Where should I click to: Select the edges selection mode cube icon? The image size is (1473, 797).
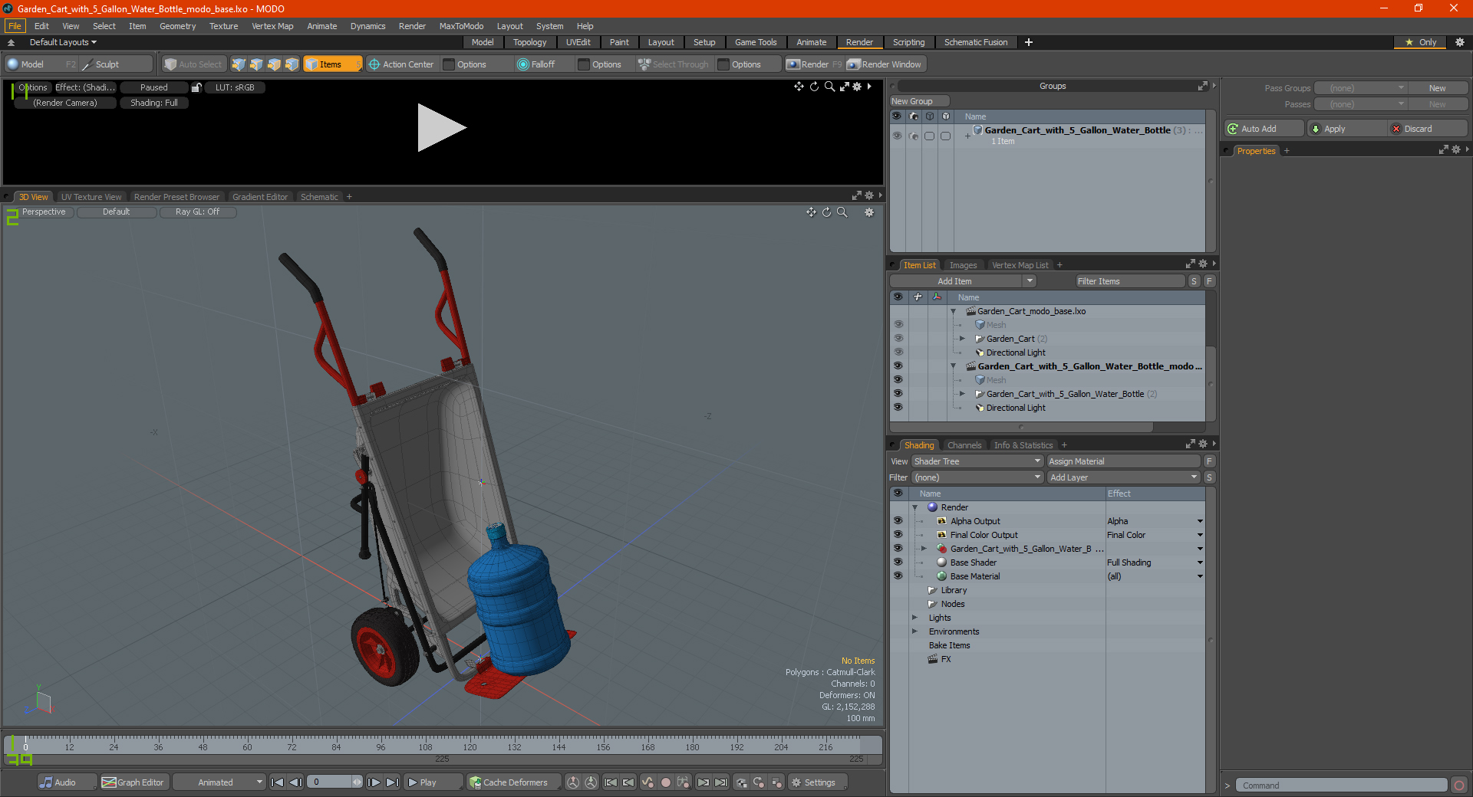[256, 64]
